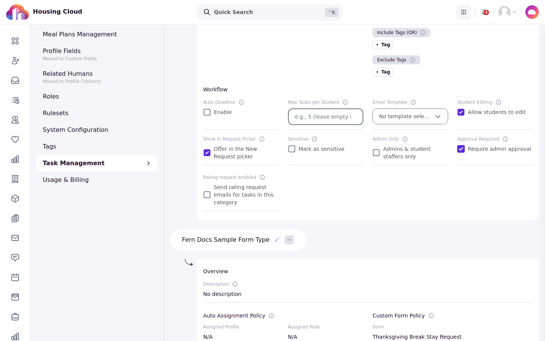The image size is (545, 341).
Task: Go to Roles settings
Action: (97, 96)
